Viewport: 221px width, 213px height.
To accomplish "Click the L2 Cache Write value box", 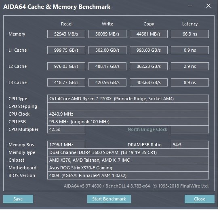I will coord(107,66).
